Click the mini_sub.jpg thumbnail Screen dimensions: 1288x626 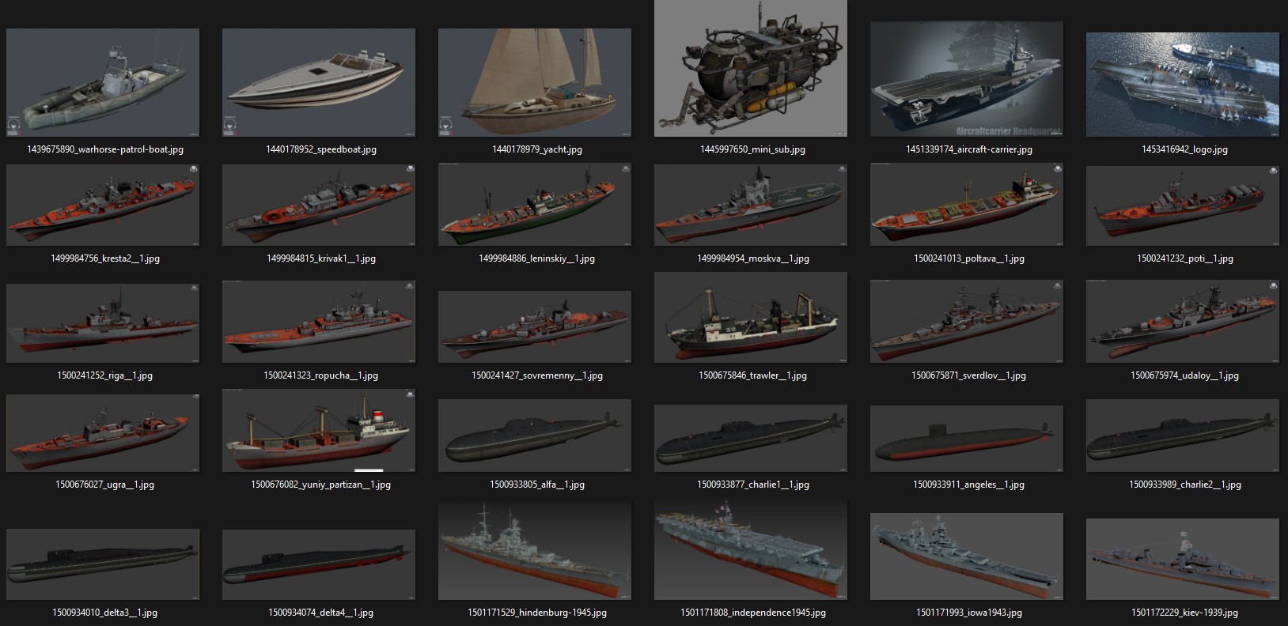pos(751,69)
